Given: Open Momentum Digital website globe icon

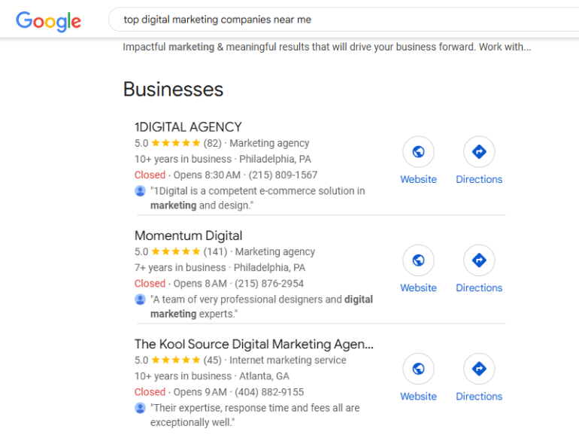Looking at the screenshot, I should [418, 260].
